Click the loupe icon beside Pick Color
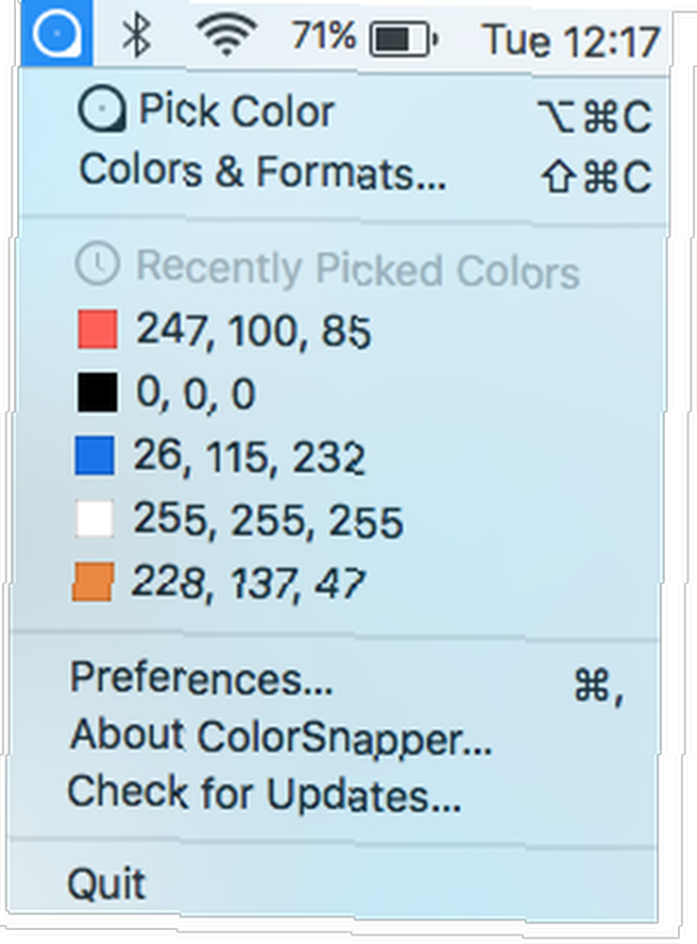Viewport: 697px width, 944px height. click(102, 110)
